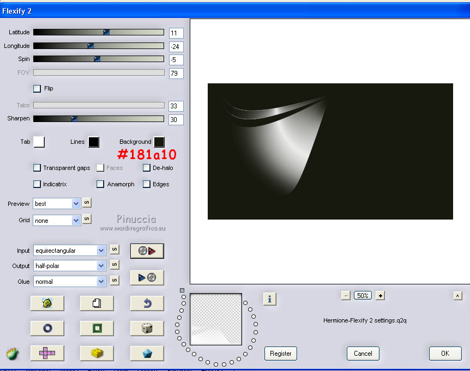470x371 pixels.
Task: Click the Tabs value field
Action: [x=176, y=106]
